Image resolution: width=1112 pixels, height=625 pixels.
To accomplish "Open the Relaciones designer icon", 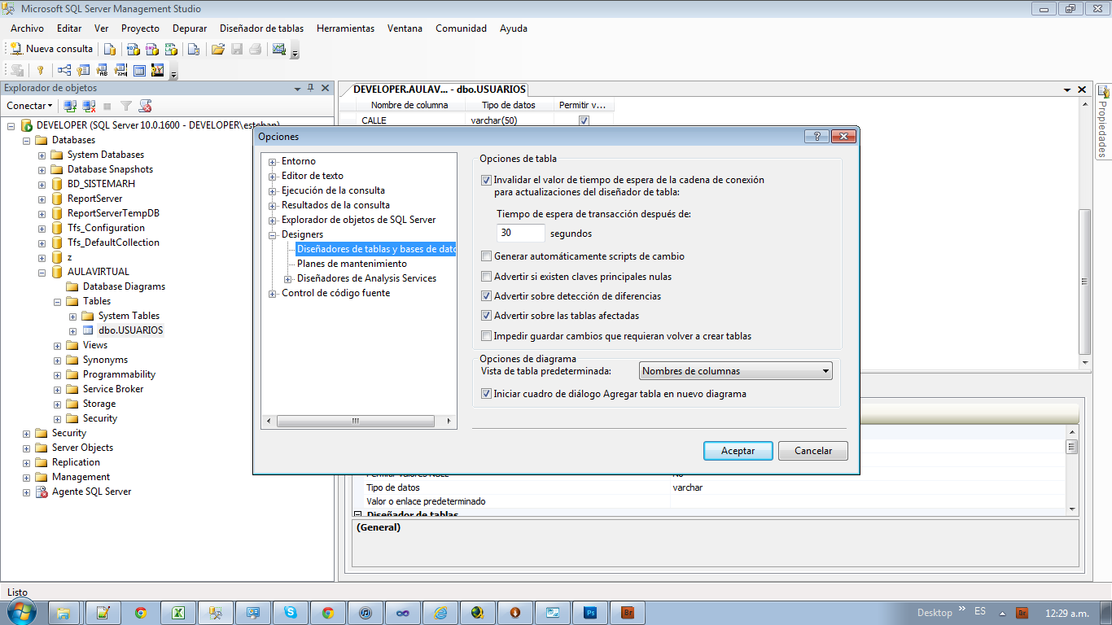I will [64, 70].
